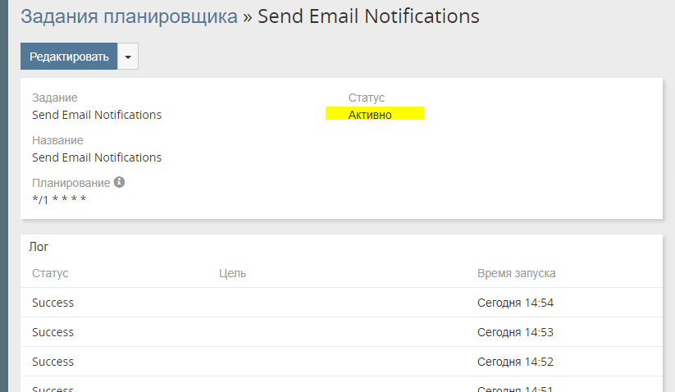
Task: Click the Лог section header
Action: (x=39, y=246)
